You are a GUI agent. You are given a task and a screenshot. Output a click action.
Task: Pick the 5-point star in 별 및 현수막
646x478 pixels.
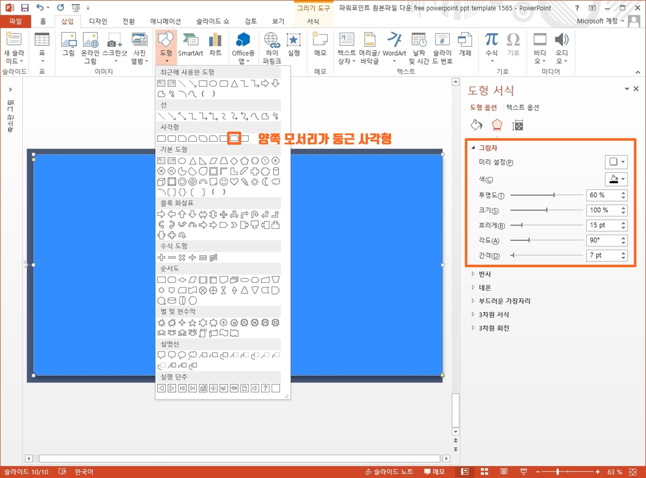point(192,322)
